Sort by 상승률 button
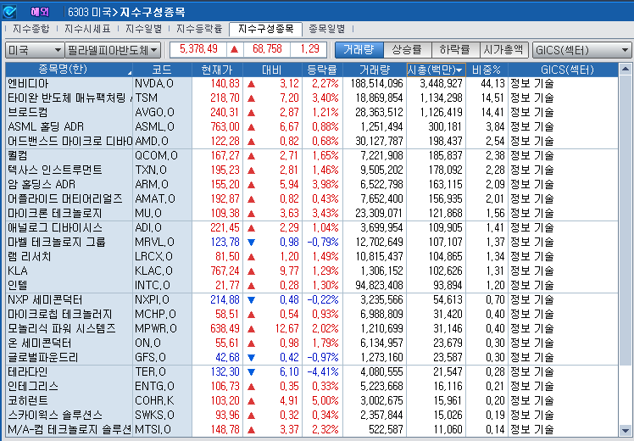Screen dimensions: 634x441 (x=407, y=50)
